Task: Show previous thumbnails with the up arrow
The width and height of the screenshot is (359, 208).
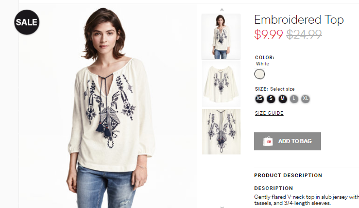Action: pyautogui.click(x=221, y=10)
